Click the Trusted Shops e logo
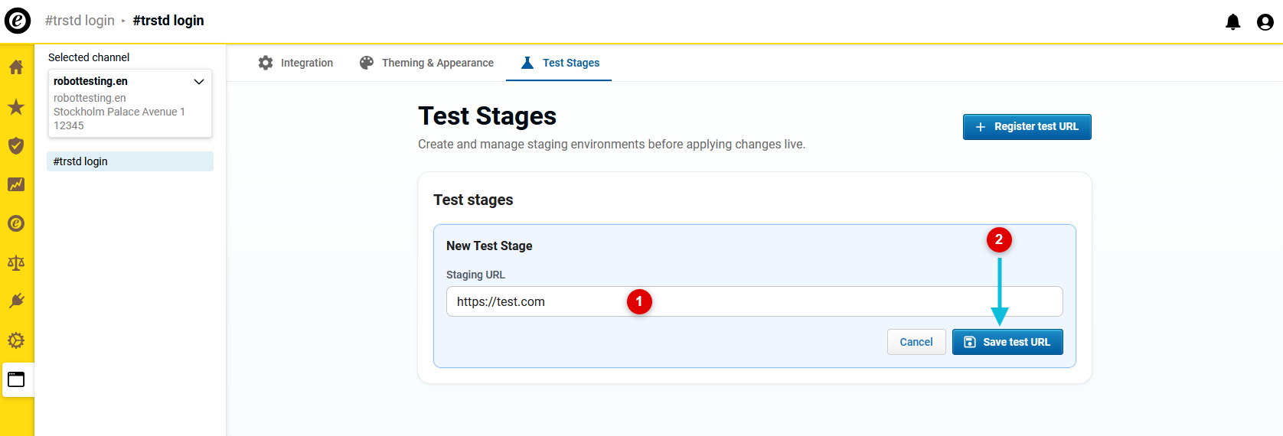 [x=18, y=21]
